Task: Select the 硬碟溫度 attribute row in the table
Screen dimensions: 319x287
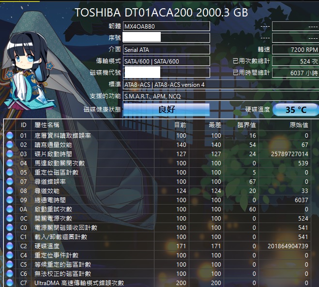Action: pos(157,246)
